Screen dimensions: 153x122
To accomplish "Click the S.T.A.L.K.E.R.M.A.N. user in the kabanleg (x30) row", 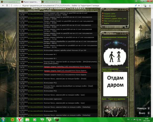I will (35, 67).
